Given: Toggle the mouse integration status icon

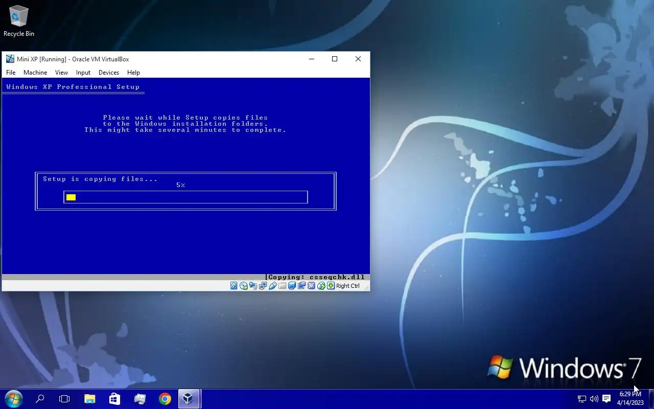Looking at the screenshot, I should (x=321, y=286).
